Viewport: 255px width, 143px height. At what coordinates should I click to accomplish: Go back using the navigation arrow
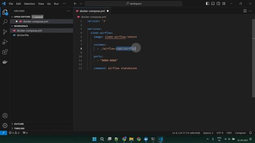75,4
